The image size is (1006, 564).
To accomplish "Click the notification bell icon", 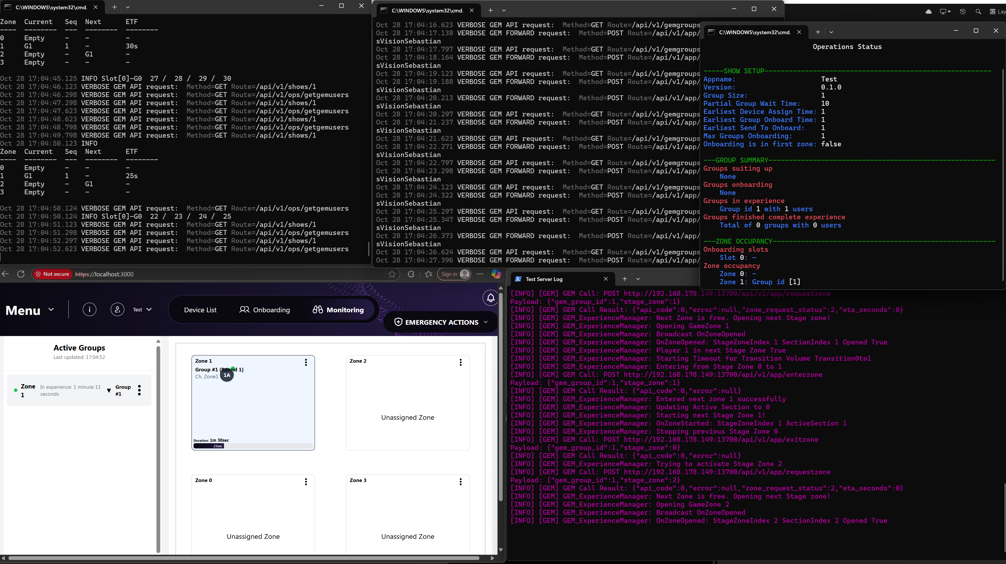I will (491, 298).
